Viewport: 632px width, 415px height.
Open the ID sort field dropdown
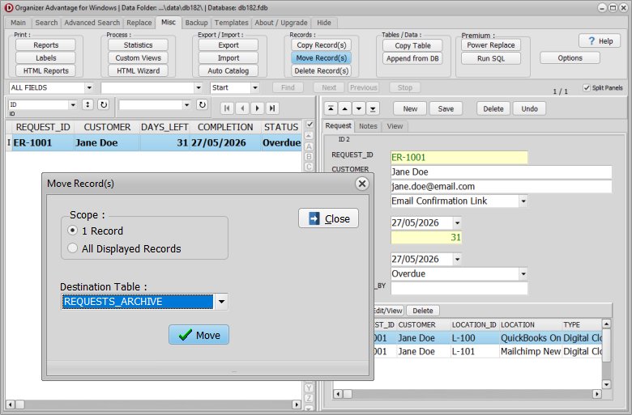[73, 104]
